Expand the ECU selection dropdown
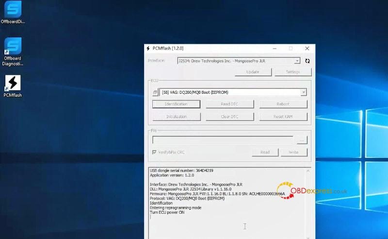Viewport: 388px width, 239px height. pyautogui.click(x=304, y=92)
